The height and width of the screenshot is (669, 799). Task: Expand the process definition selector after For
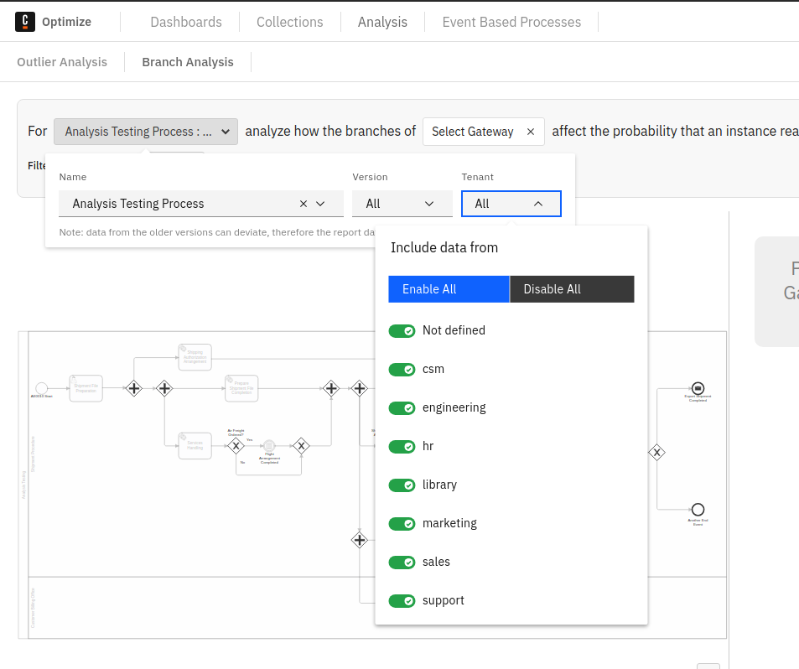(x=146, y=132)
